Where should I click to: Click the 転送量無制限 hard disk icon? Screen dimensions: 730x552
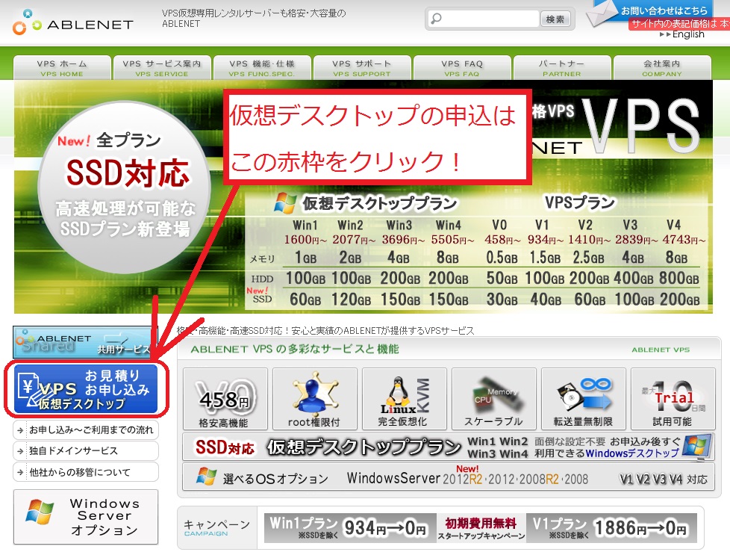584,399
